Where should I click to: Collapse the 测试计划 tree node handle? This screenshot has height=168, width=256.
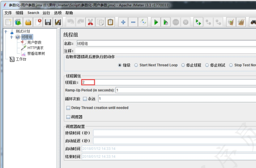[6, 31]
